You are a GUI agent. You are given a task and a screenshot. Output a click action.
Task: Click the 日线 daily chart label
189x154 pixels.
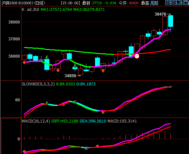[x=39, y=3]
